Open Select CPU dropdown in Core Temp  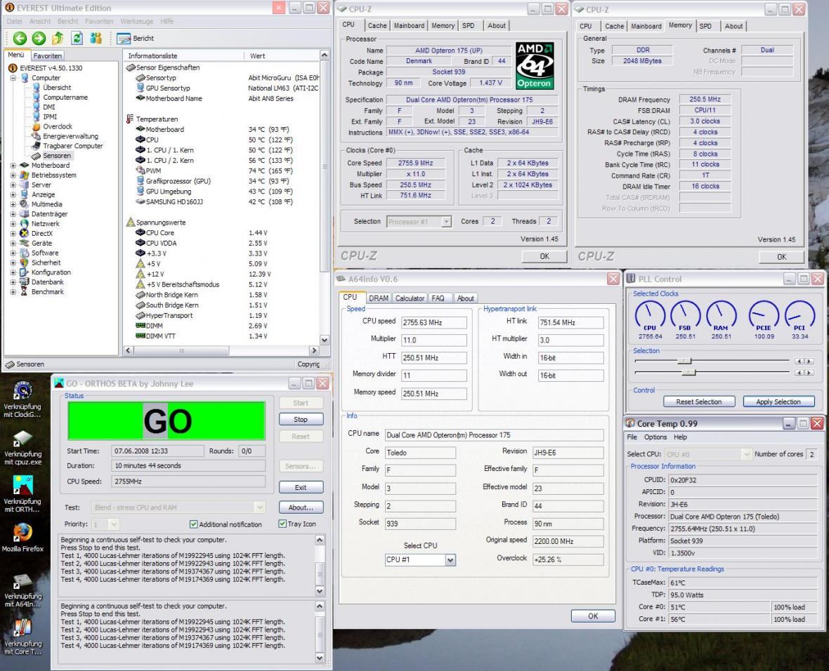pos(746,454)
